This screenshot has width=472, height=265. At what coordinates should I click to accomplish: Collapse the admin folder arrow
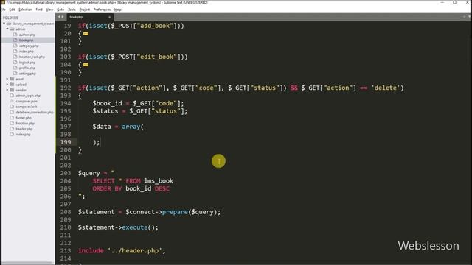click(7, 29)
